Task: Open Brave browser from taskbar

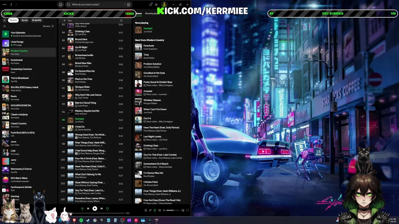Action: [x=74, y=220]
